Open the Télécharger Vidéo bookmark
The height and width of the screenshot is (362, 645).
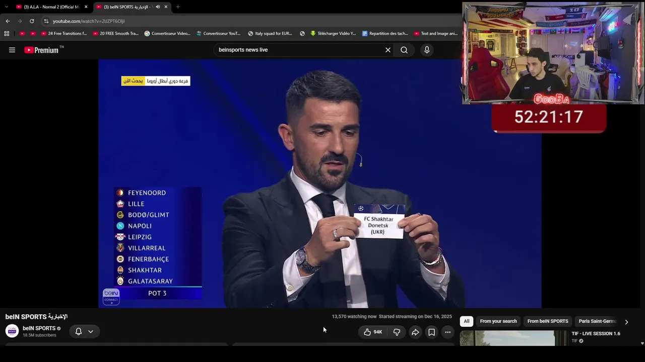tap(333, 34)
